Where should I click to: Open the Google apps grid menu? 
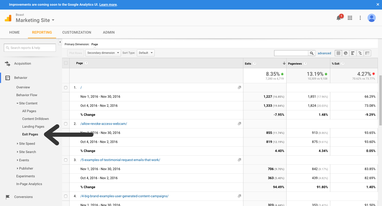pos(350,18)
